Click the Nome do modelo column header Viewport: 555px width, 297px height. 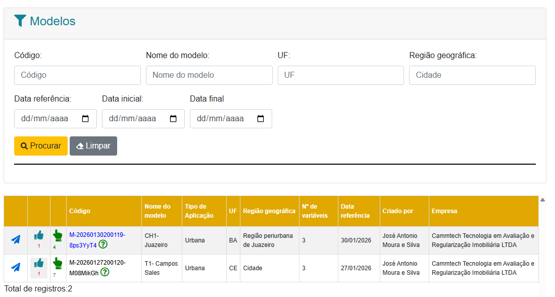(162, 211)
